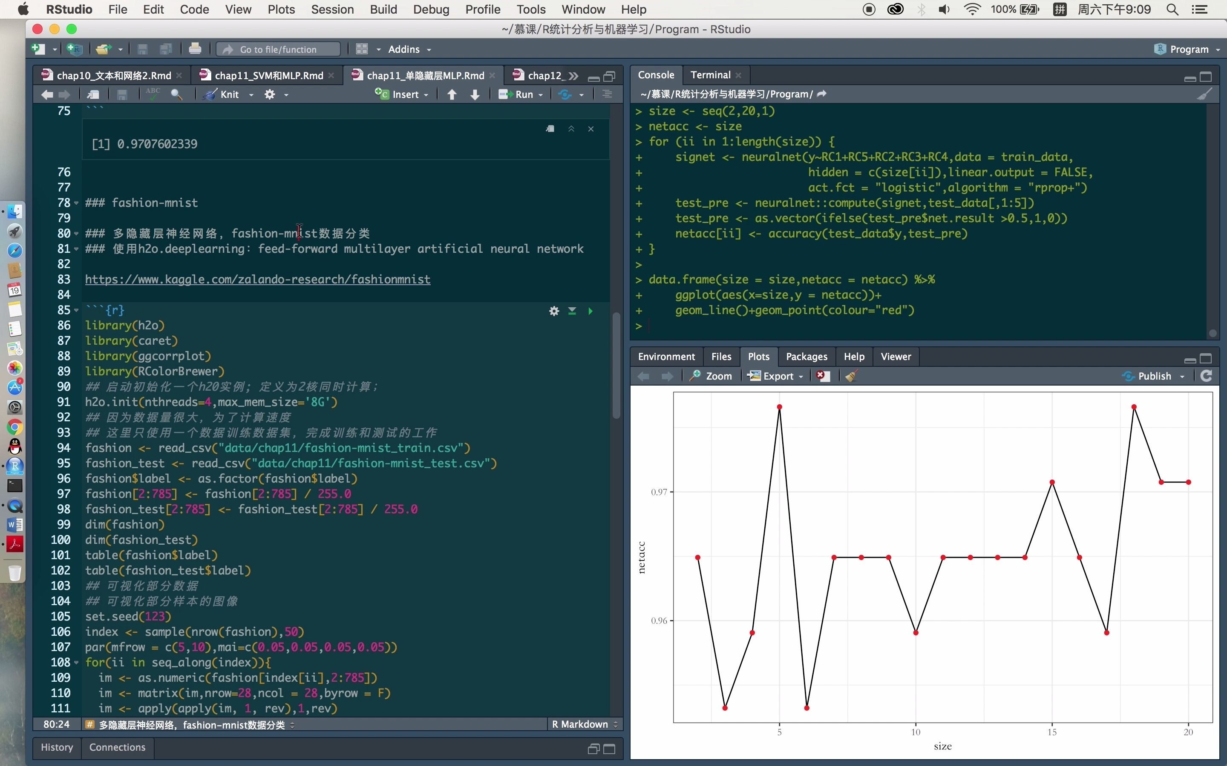
Task: Open the Knit options dropdown arrow
Action: [x=251, y=95]
